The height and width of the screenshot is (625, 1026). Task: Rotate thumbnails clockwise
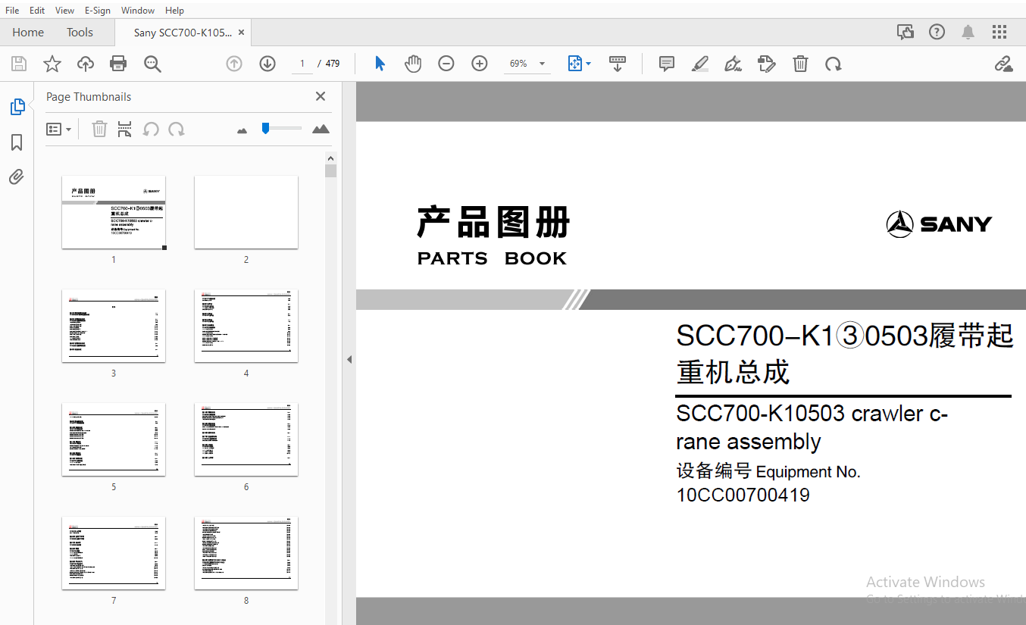tap(177, 129)
